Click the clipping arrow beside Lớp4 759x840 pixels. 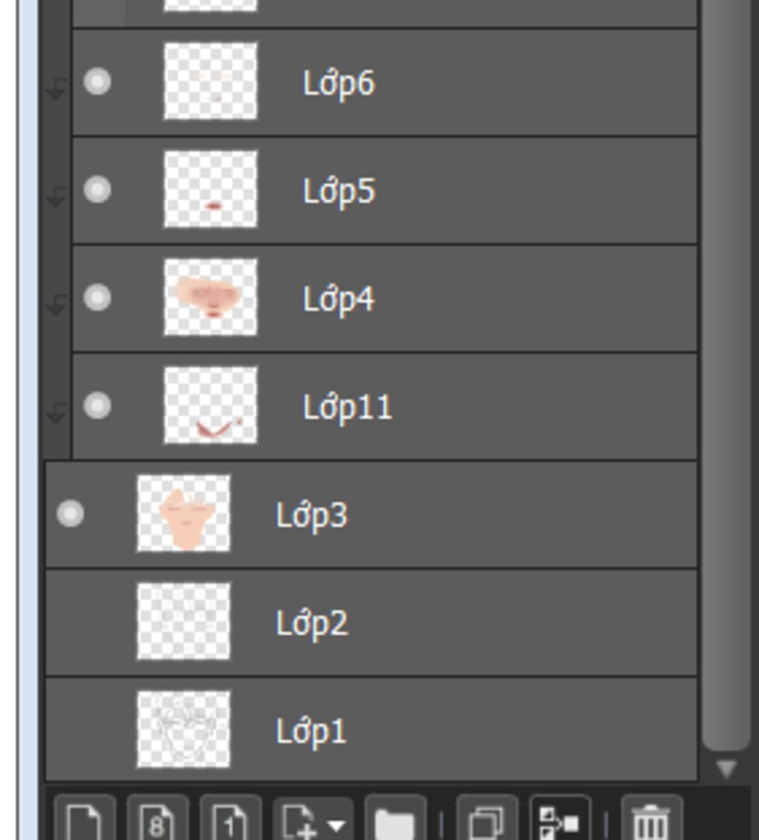[56, 304]
